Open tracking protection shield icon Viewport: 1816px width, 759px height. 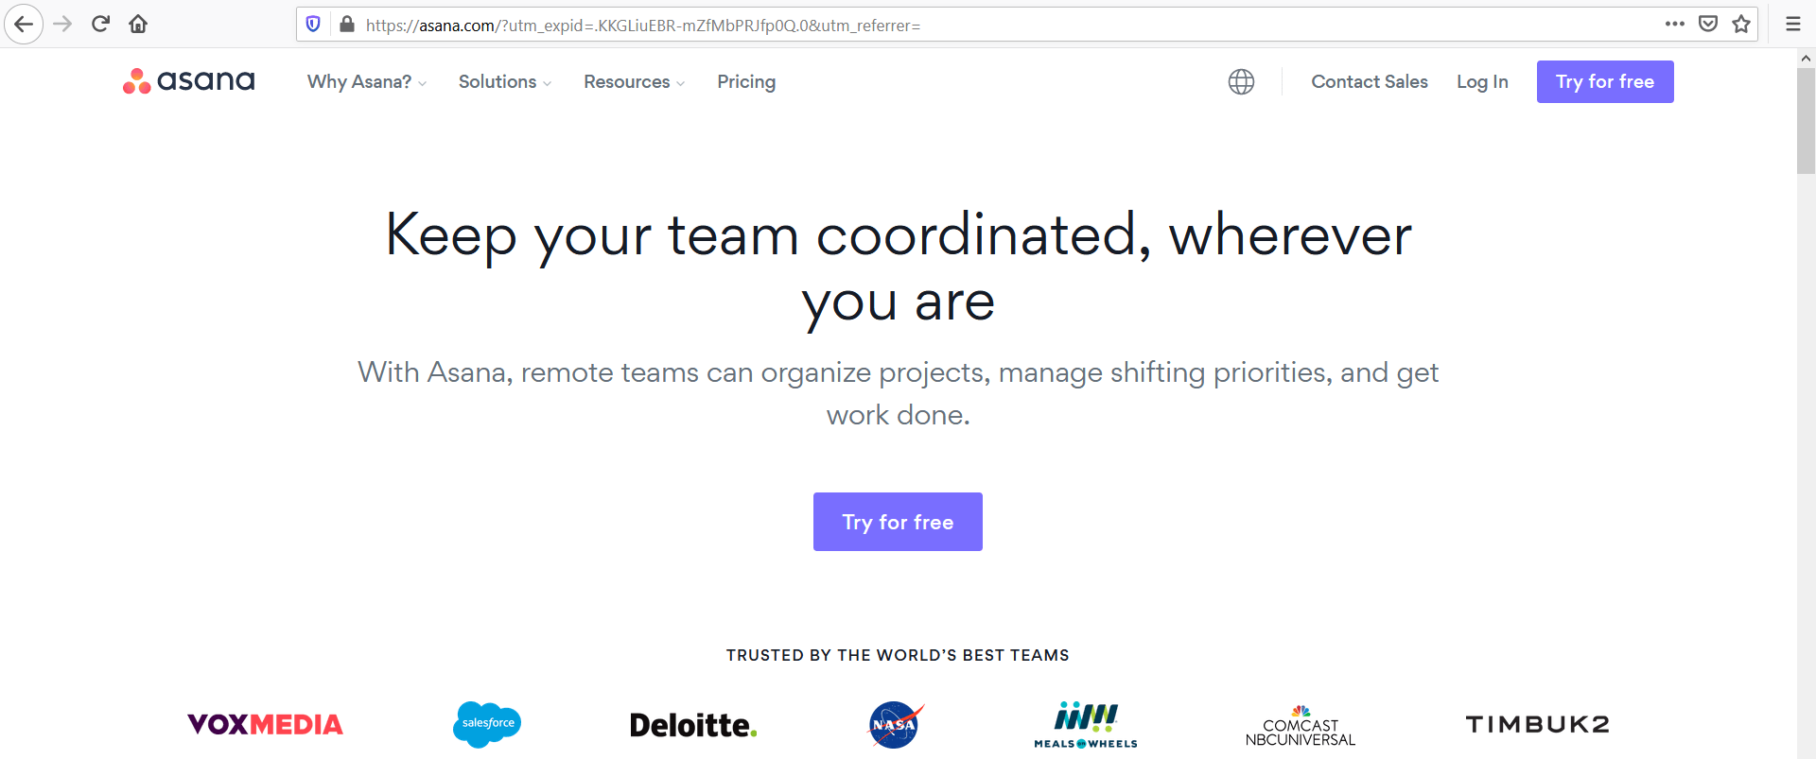point(313,25)
